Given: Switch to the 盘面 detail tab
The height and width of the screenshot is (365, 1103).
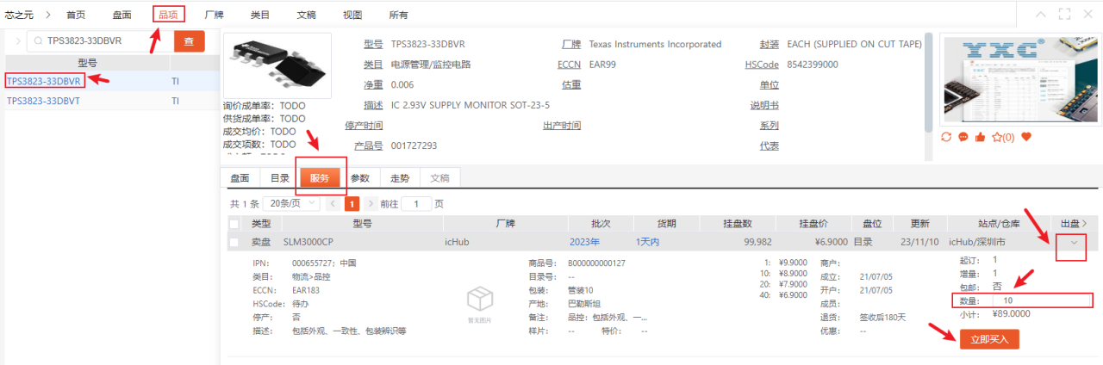Looking at the screenshot, I should pyautogui.click(x=240, y=178).
